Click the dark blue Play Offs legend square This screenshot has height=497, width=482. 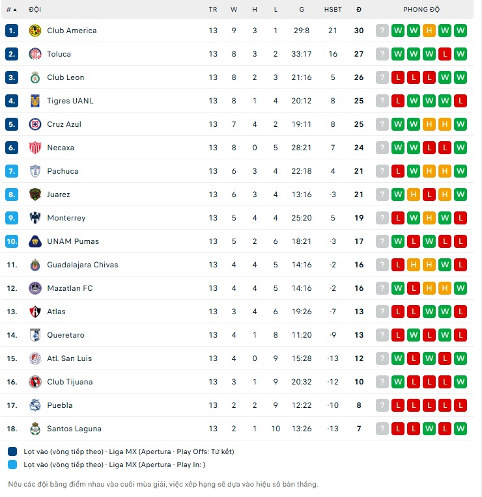pos(12,451)
